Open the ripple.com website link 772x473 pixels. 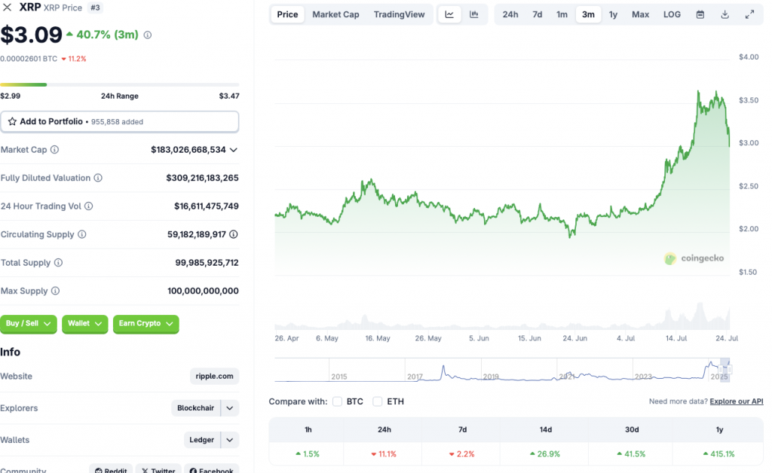click(214, 377)
